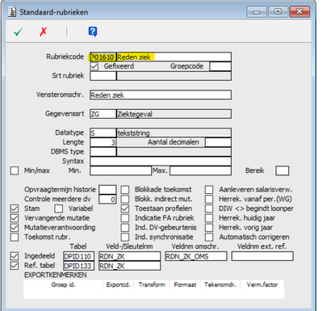Click the Standaard-rubrieken window title icon
Screen dimensions: 323x311
(12, 12)
